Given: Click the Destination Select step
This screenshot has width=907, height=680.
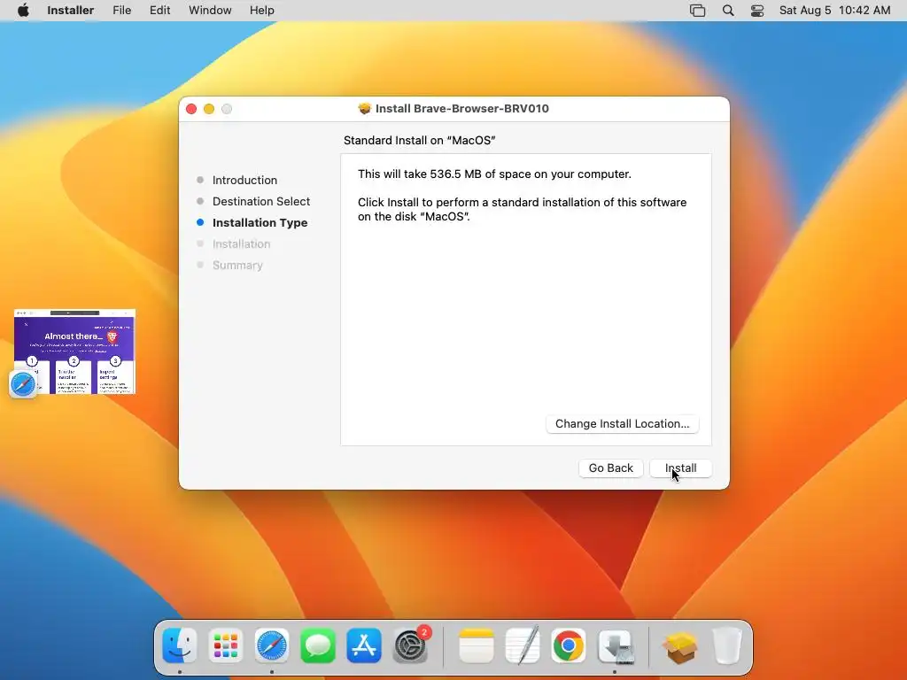Looking at the screenshot, I should point(261,201).
